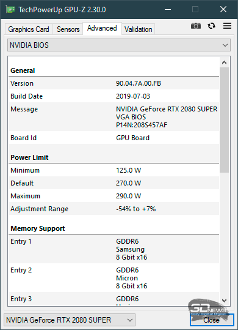Click the NVIDIA GeForce RTX 2080 SUPER message line
The width and height of the screenshot is (238, 330).
pyautogui.click(x=167, y=109)
